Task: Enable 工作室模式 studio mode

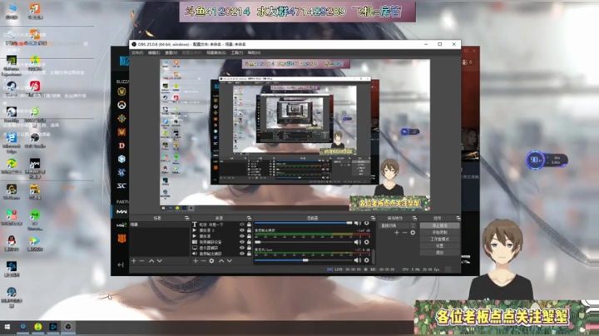Action: 440,239
